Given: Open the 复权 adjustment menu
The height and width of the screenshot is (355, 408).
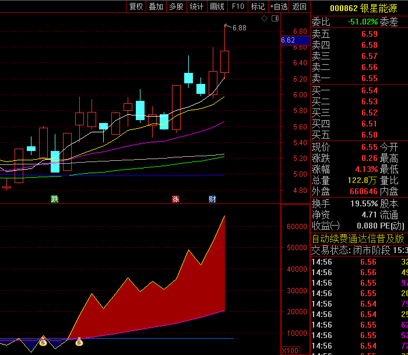Looking at the screenshot, I should pyautogui.click(x=136, y=6).
